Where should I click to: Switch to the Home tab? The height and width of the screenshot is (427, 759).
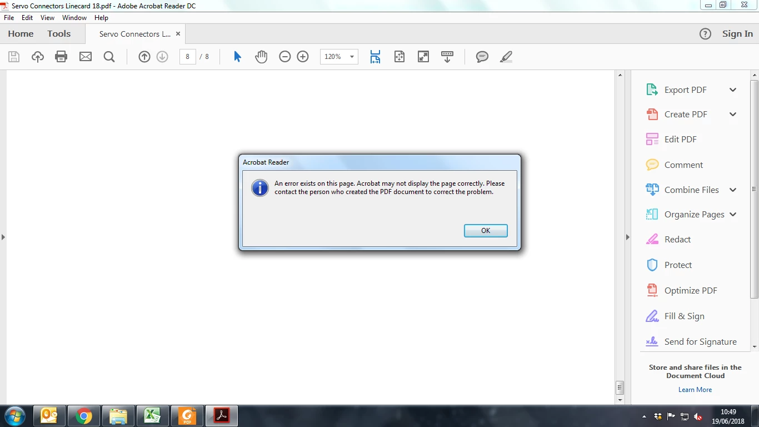tap(21, 34)
